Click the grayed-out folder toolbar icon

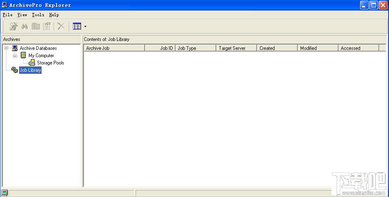point(36,26)
